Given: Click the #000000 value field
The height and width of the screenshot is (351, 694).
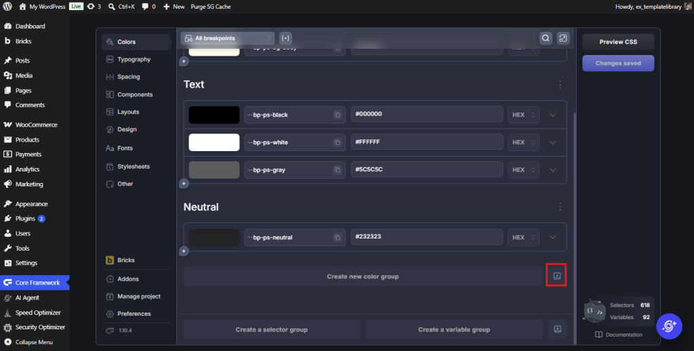Looking at the screenshot, I should (427, 115).
